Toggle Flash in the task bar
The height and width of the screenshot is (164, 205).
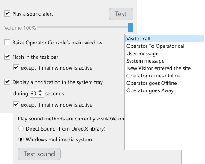7,57
